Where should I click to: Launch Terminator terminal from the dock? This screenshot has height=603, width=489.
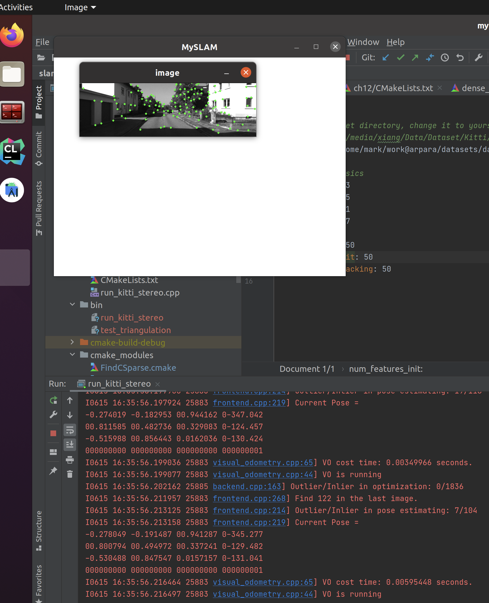click(x=12, y=112)
